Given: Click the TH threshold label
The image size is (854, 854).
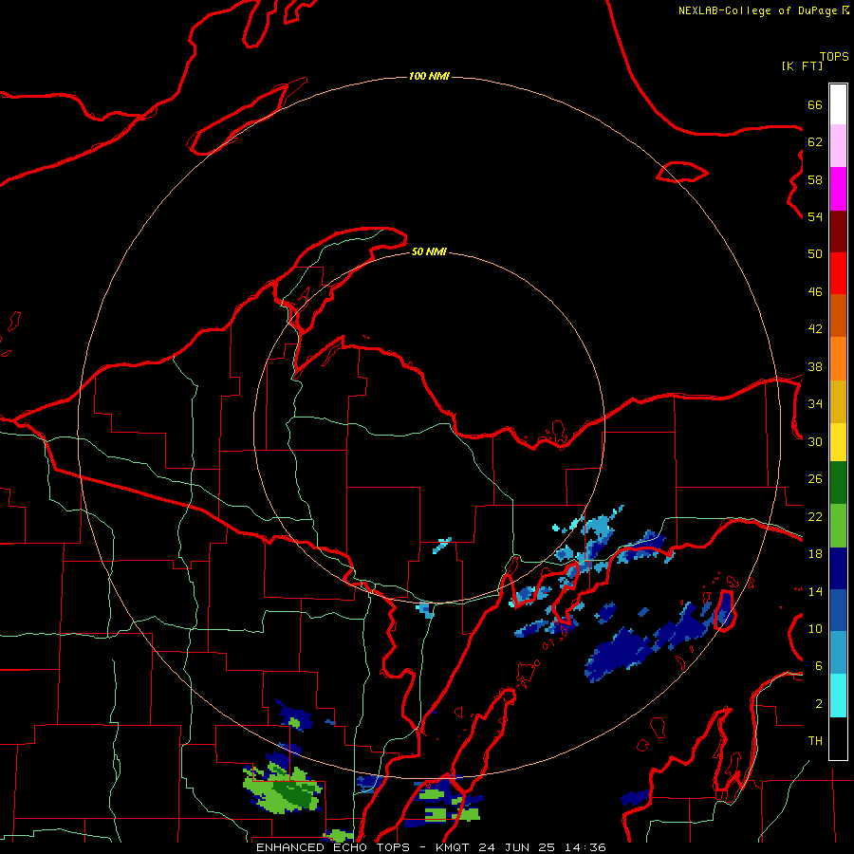Looking at the screenshot, I should [x=815, y=741].
